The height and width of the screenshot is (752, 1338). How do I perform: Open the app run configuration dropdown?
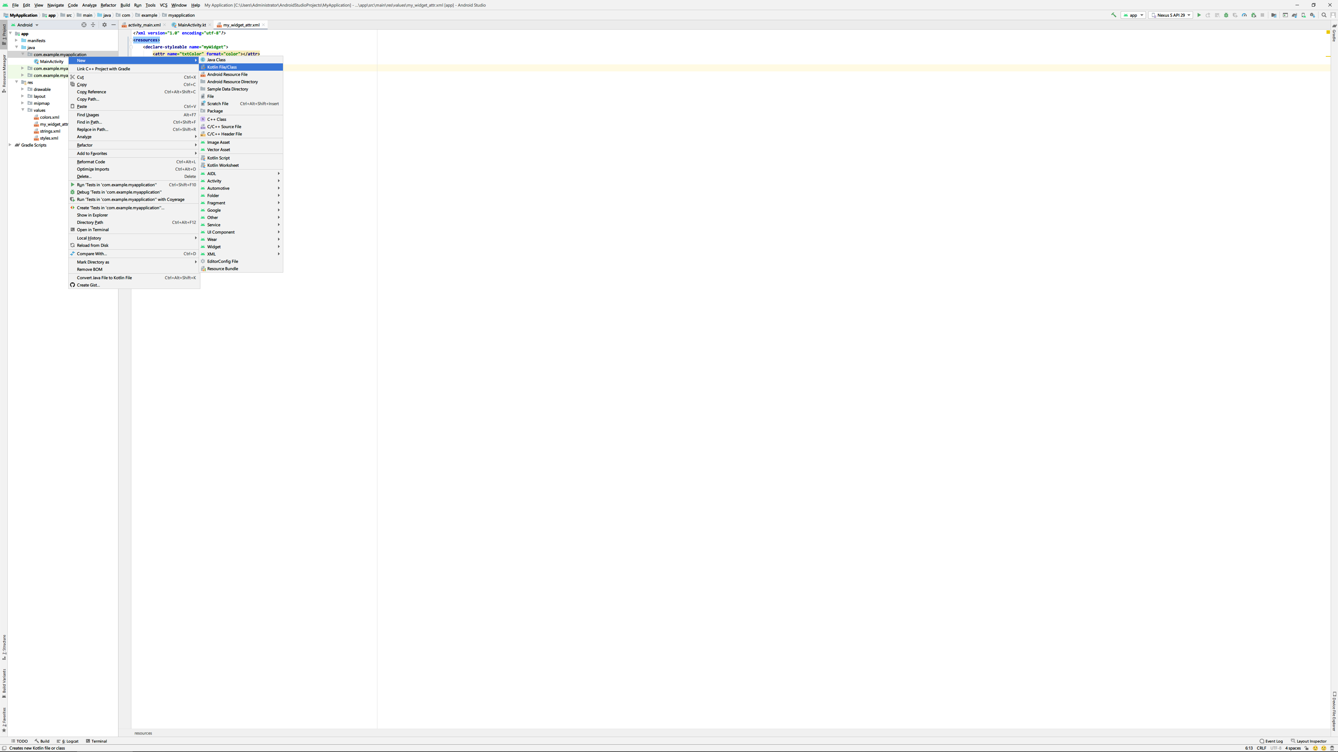coord(1133,15)
